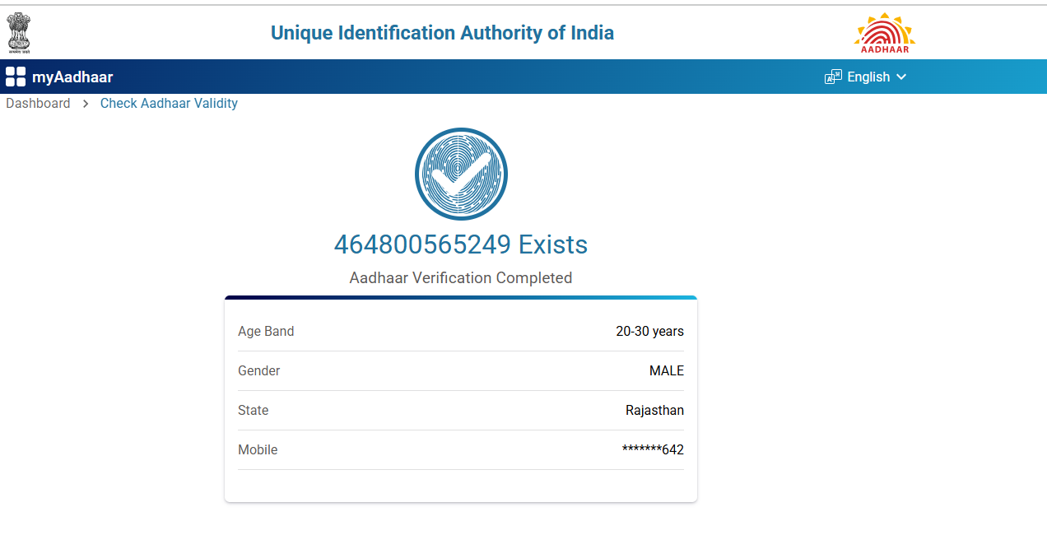
Task: Click the dropdown chevron beside English
Action: 901,77
